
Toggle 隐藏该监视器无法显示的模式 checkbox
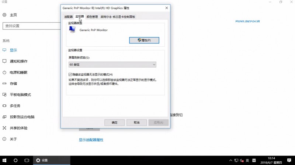pos(70,75)
